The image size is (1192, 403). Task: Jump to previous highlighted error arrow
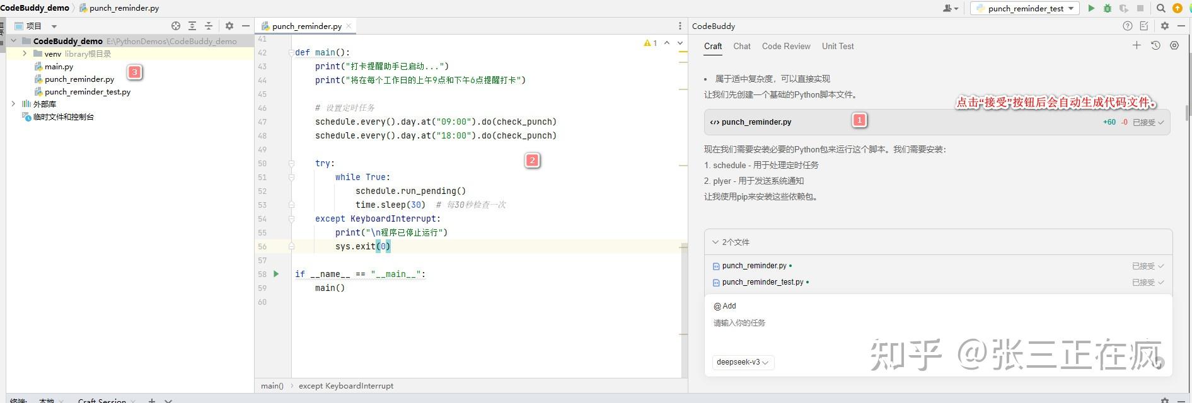(x=667, y=43)
